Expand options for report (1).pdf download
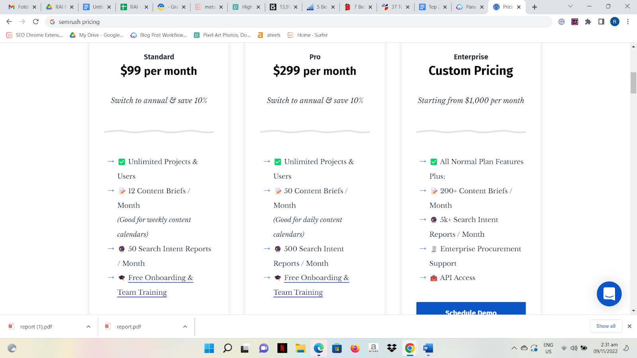The image size is (637, 358). pyautogui.click(x=88, y=327)
